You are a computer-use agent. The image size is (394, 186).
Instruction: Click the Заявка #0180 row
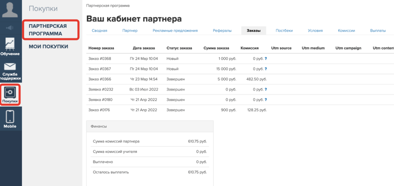240,99
